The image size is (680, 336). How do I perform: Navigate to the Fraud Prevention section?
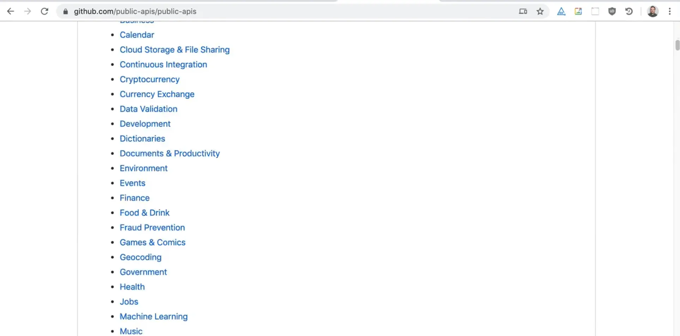[152, 228]
